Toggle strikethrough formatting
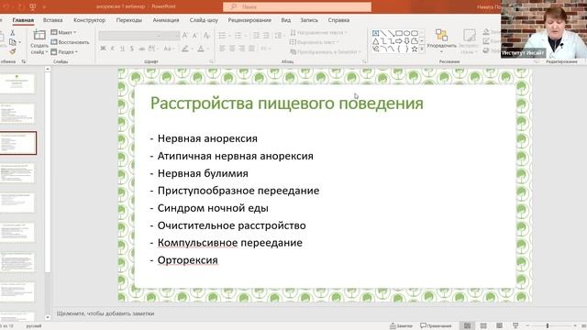This screenshot has height=330, width=587. click(x=141, y=49)
